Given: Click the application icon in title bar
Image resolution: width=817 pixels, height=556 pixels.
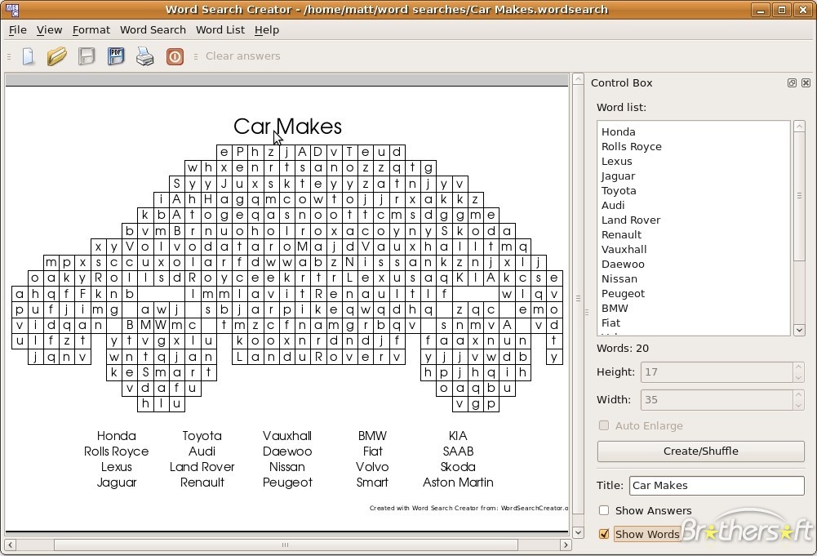Looking at the screenshot, I should tap(12, 9).
